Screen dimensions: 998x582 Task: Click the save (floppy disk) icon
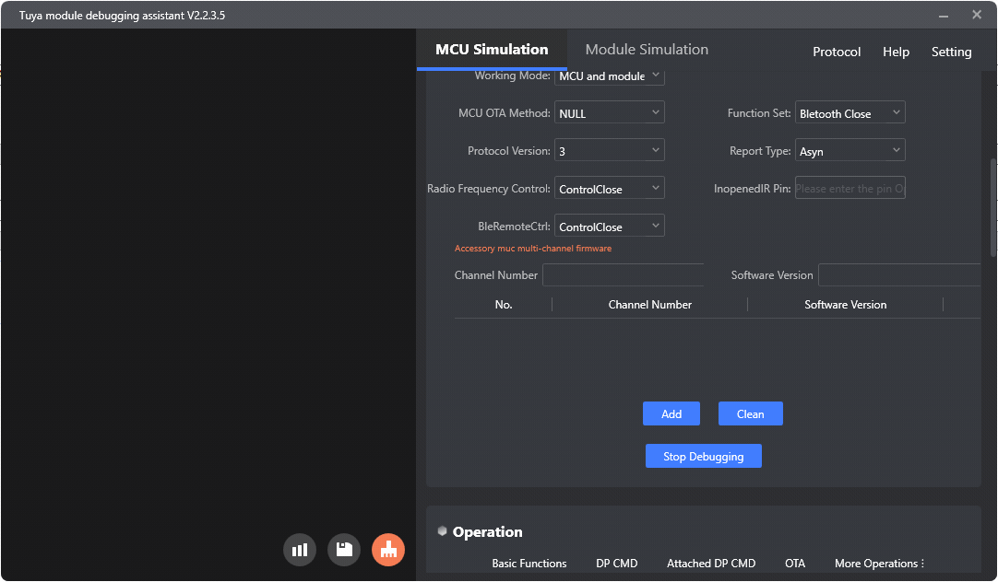344,550
